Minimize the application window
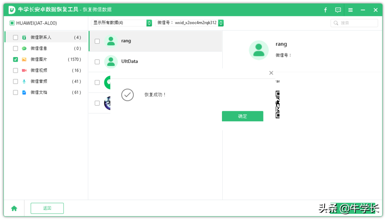386x220 pixels. tap(363, 10)
